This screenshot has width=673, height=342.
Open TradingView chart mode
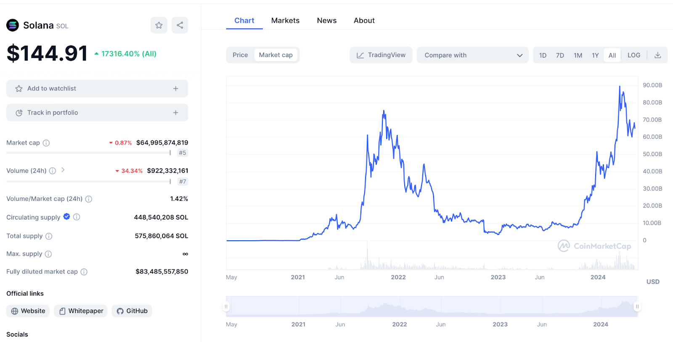point(381,55)
